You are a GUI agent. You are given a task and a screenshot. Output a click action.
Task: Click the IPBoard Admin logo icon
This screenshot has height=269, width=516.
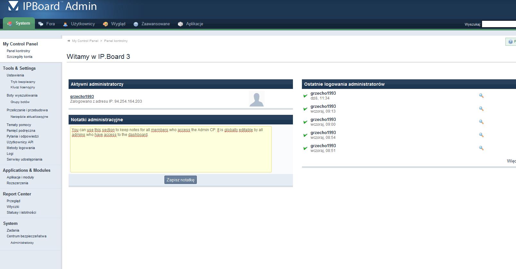pos(13,6)
